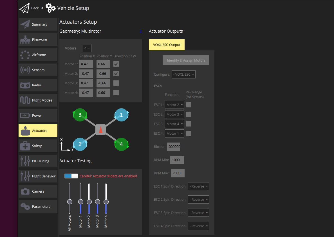The height and width of the screenshot is (237, 334).
Task: Click the Safety sidebar button
Action: pos(38,146)
